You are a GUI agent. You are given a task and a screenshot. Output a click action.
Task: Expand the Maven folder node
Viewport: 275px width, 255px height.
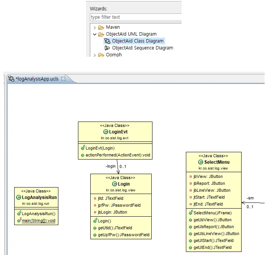(x=95, y=28)
